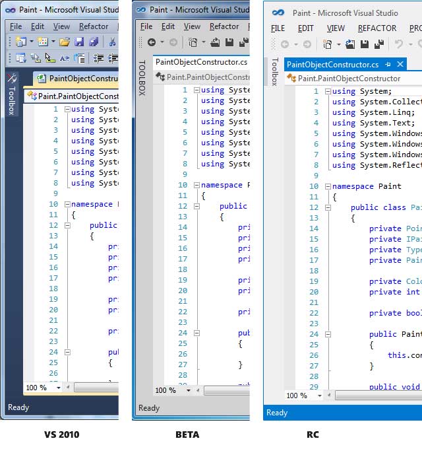Image resolution: width=422 pixels, height=449 pixels.
Task: Open the View menu in BETA window
Action: 192,26
